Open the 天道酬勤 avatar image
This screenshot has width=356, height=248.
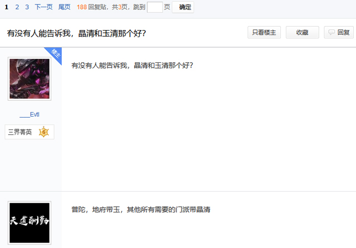(29, 223)
